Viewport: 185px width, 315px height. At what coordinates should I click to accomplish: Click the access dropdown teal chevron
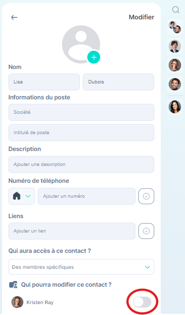point(147,267)
